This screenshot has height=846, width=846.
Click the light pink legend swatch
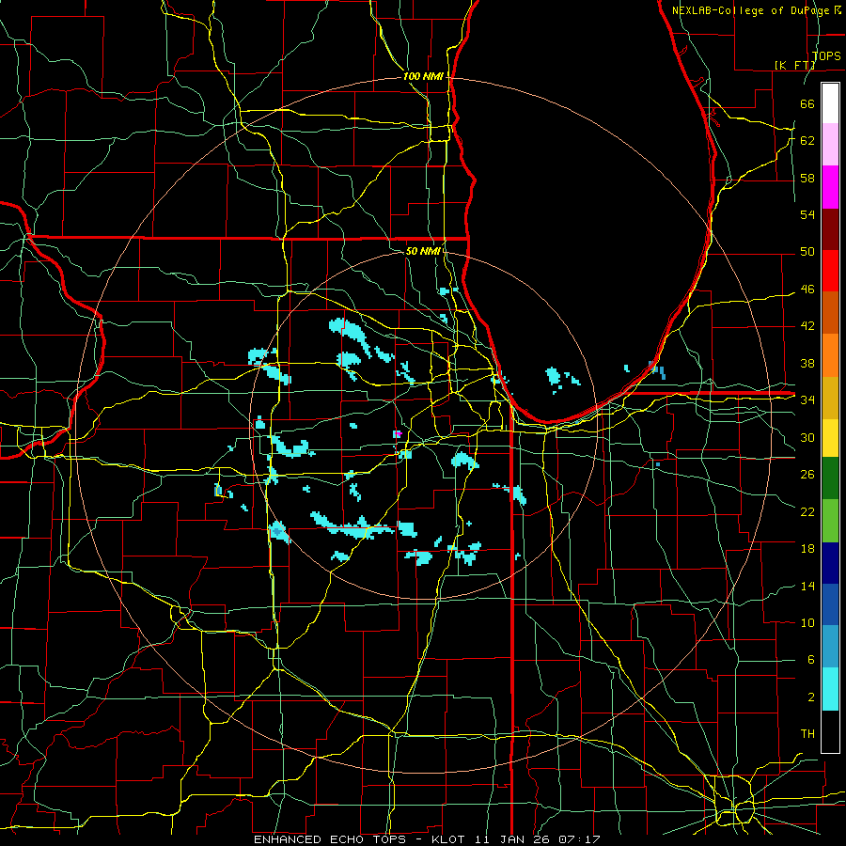pyautogui.click(x=830, y=145)
